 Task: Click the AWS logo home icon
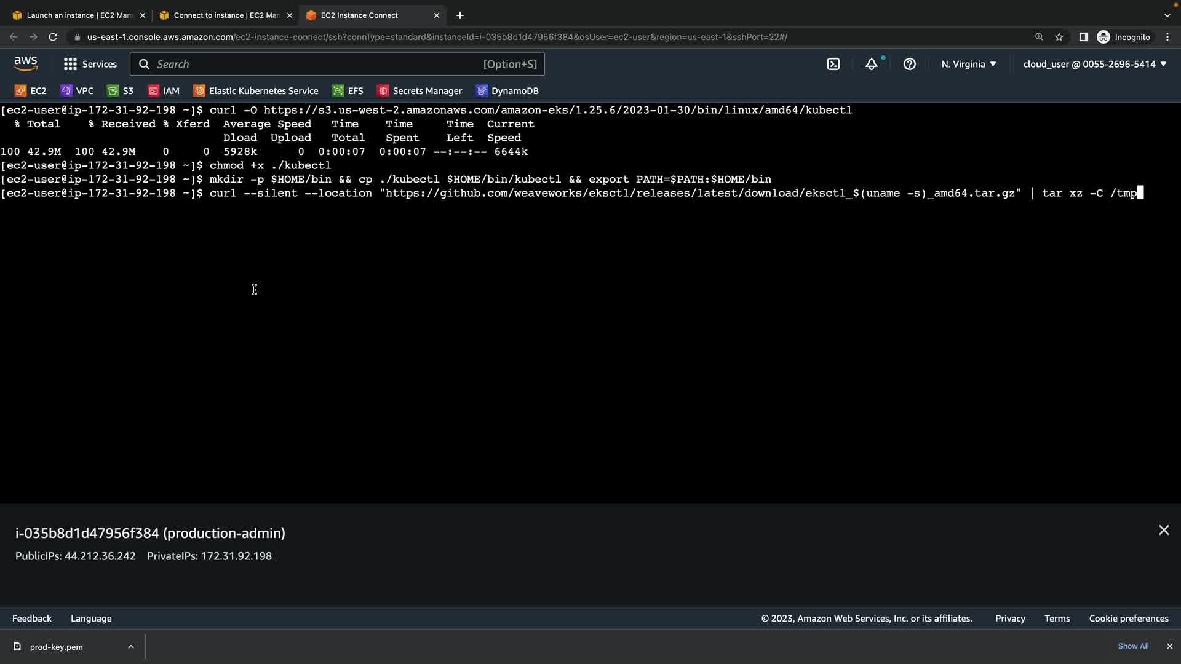[26, 63]
